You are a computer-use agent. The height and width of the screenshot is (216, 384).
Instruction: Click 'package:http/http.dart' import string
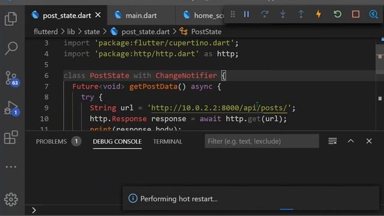click(x=147, y=54)
